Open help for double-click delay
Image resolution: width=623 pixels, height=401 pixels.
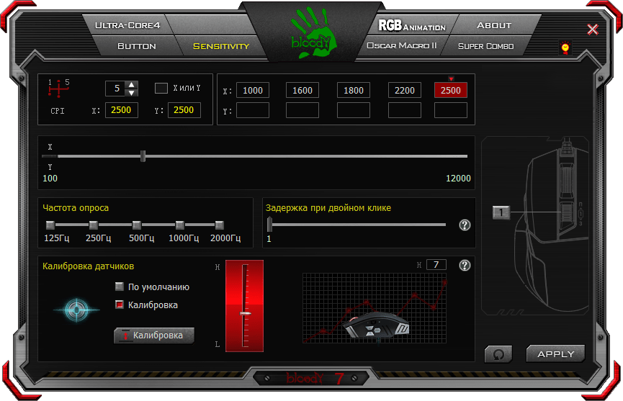coord(465,225)
